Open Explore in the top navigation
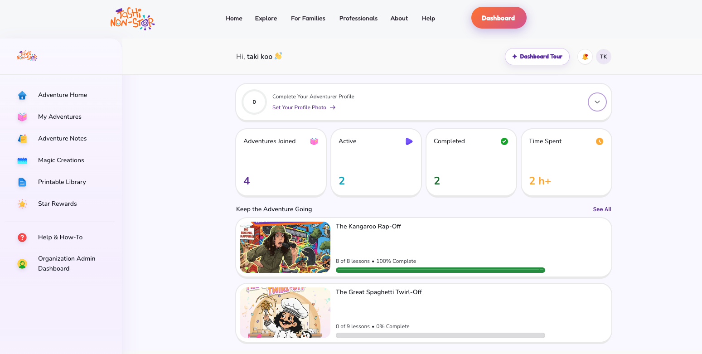 click(266, 19)
